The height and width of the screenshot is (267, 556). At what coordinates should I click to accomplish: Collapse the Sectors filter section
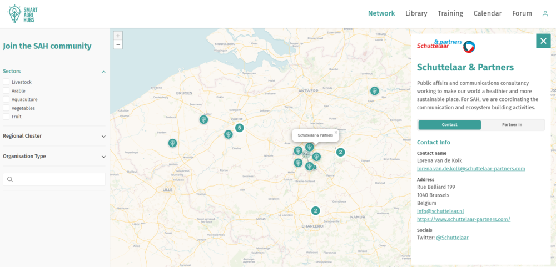click(x=103, y=72)
